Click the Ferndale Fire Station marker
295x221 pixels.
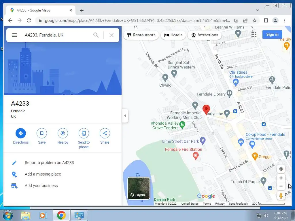pyautogui.click(x=196, y=156)
